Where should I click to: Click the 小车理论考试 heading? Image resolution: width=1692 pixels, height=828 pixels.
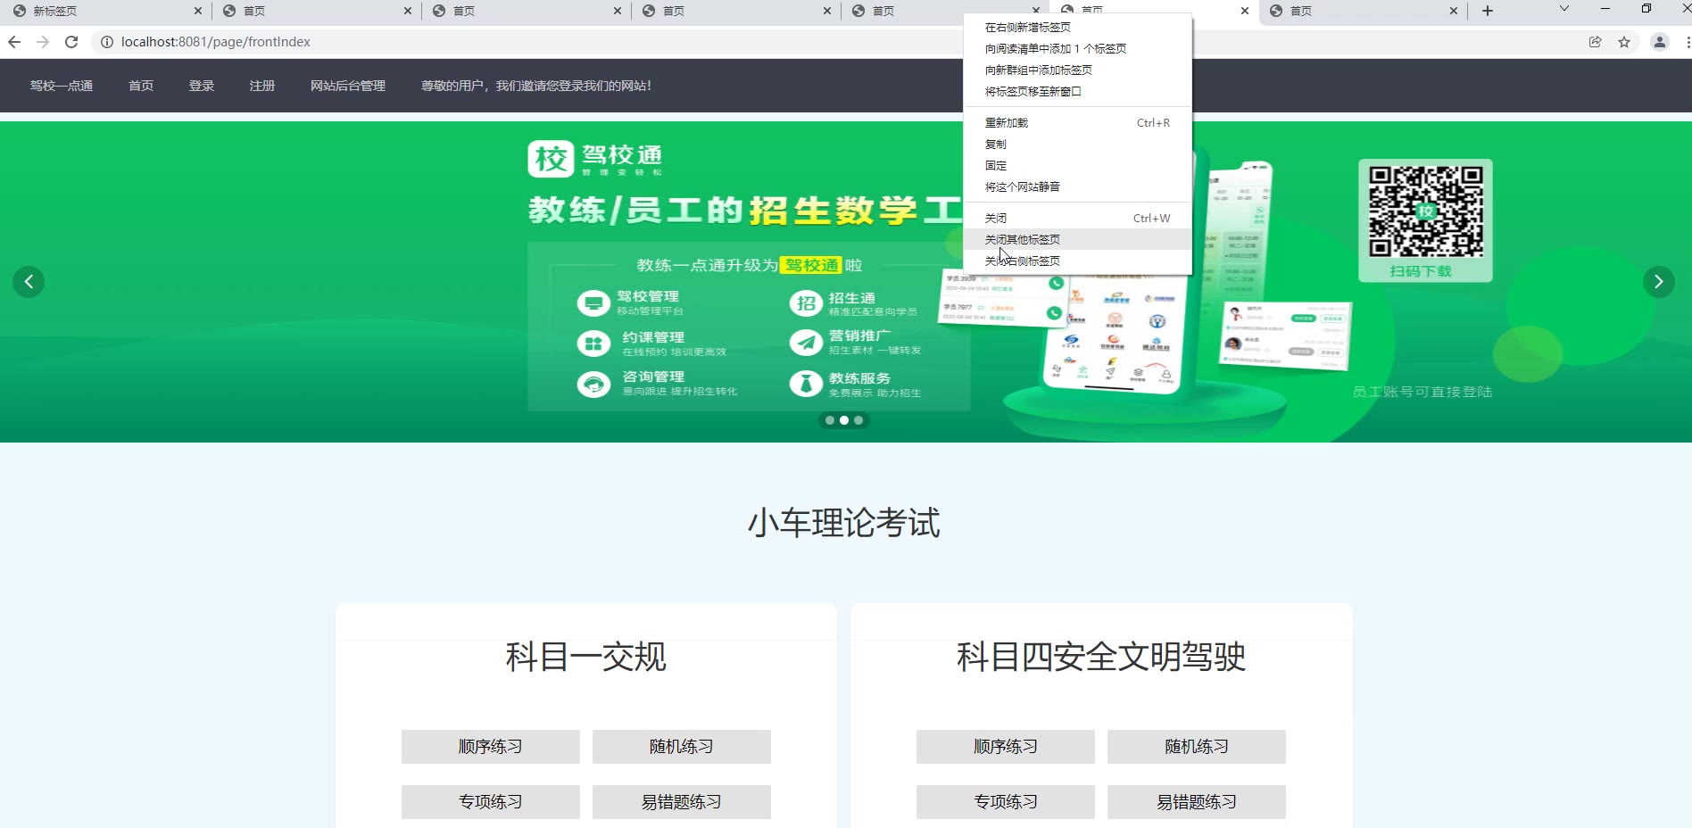pyautogui.click(x=844, y=523)
